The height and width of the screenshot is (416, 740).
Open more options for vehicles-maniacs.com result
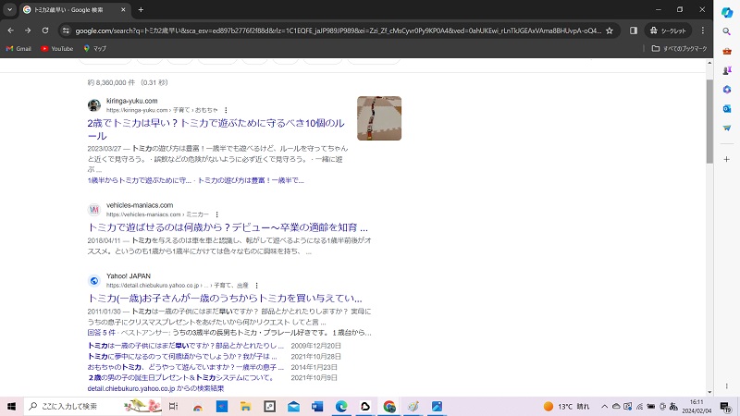(x=217, y=214)
